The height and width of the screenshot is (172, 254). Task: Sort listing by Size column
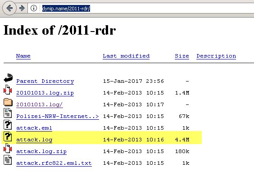pyautogui.click(x=182, y=56)
